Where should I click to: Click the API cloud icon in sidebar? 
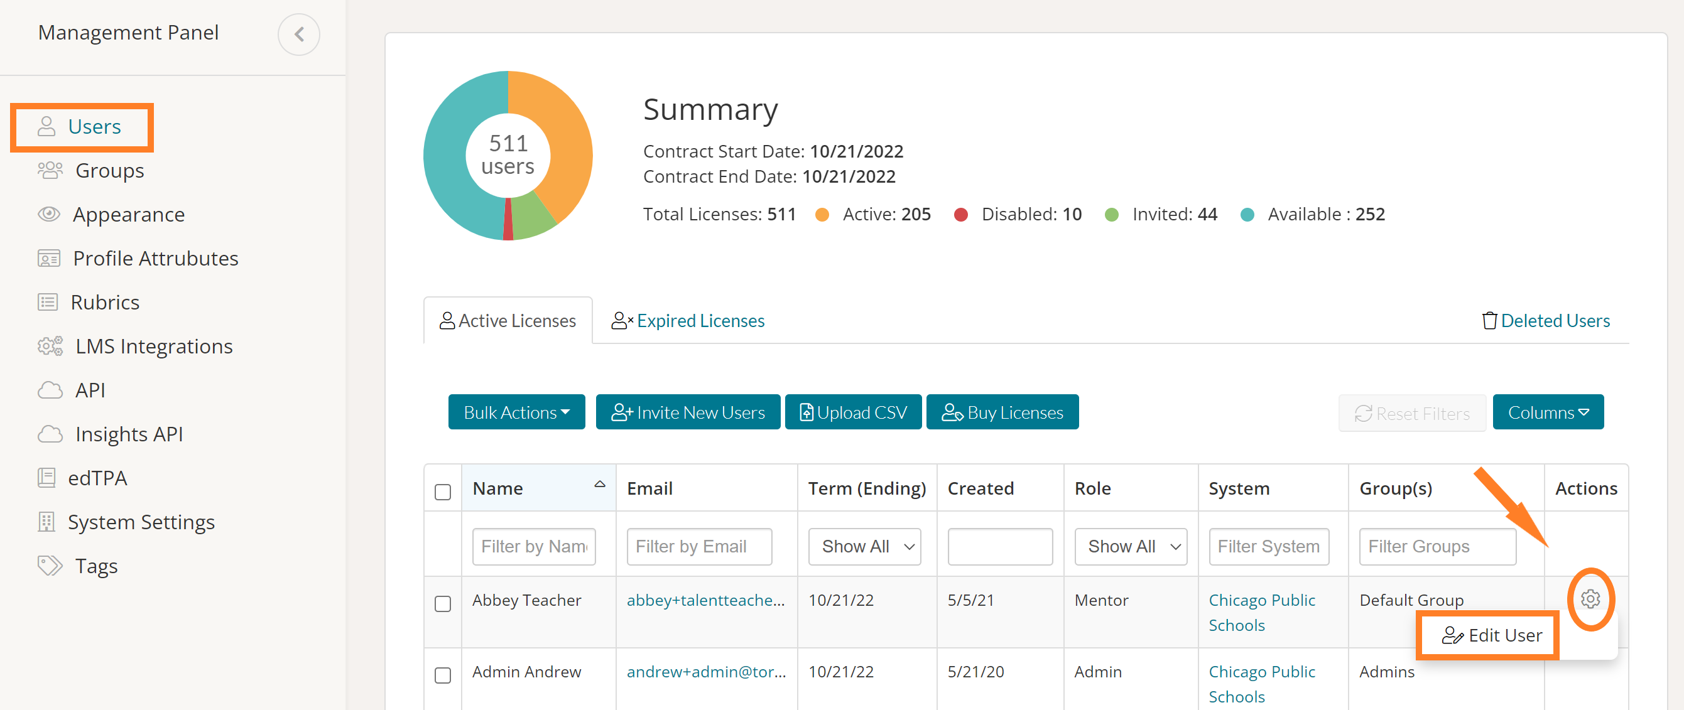tap(50, 390)
